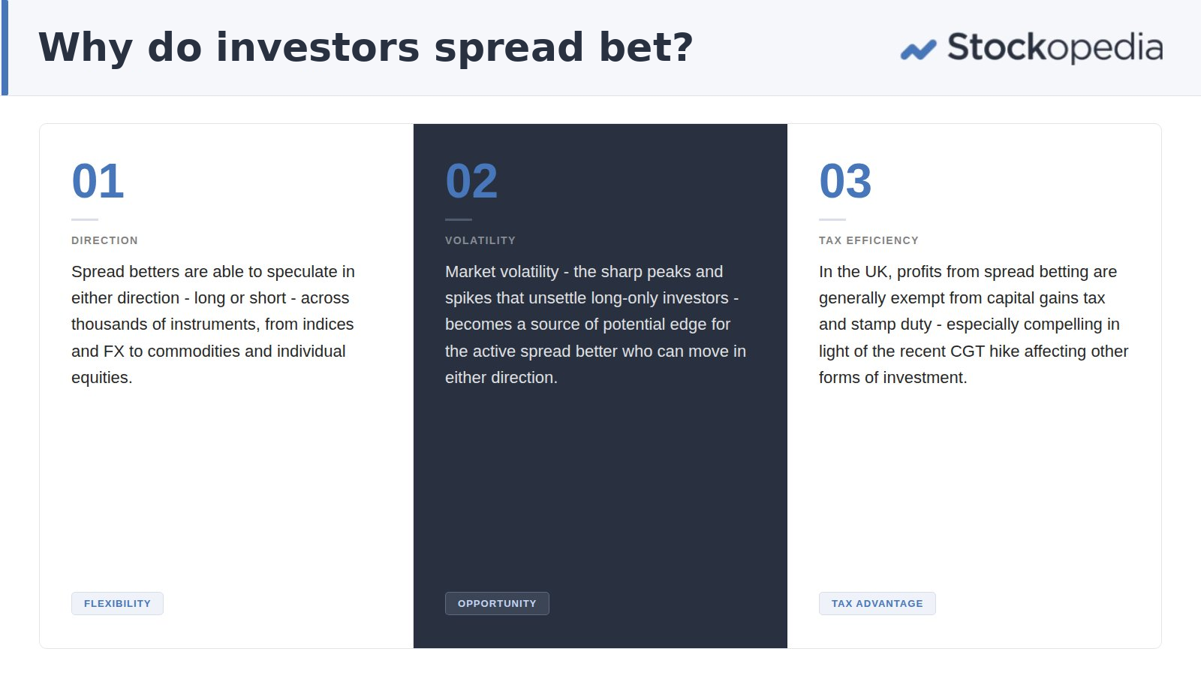Image resolution: width=1201 pixels, height=676 pixels.
Task: Click the TAX EFFICIENCY section label
Action: pyautogui.click(x=868, y=240)
